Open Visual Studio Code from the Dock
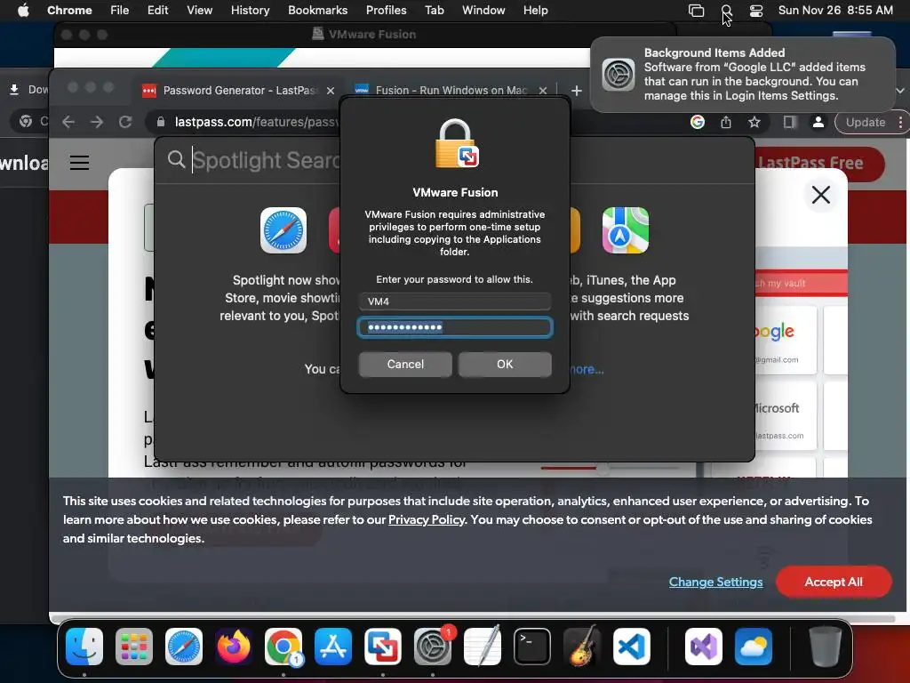 click(632, 647)
